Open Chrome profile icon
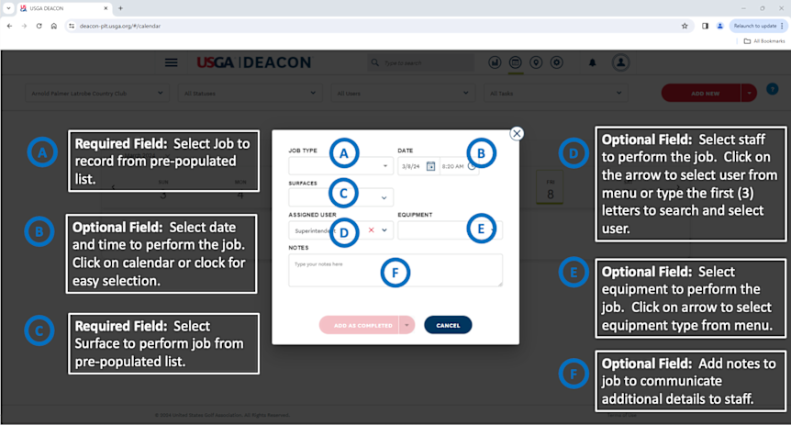The width and height of the screenshot is (791, 425). pyautogui.click(x=719, y=26)
